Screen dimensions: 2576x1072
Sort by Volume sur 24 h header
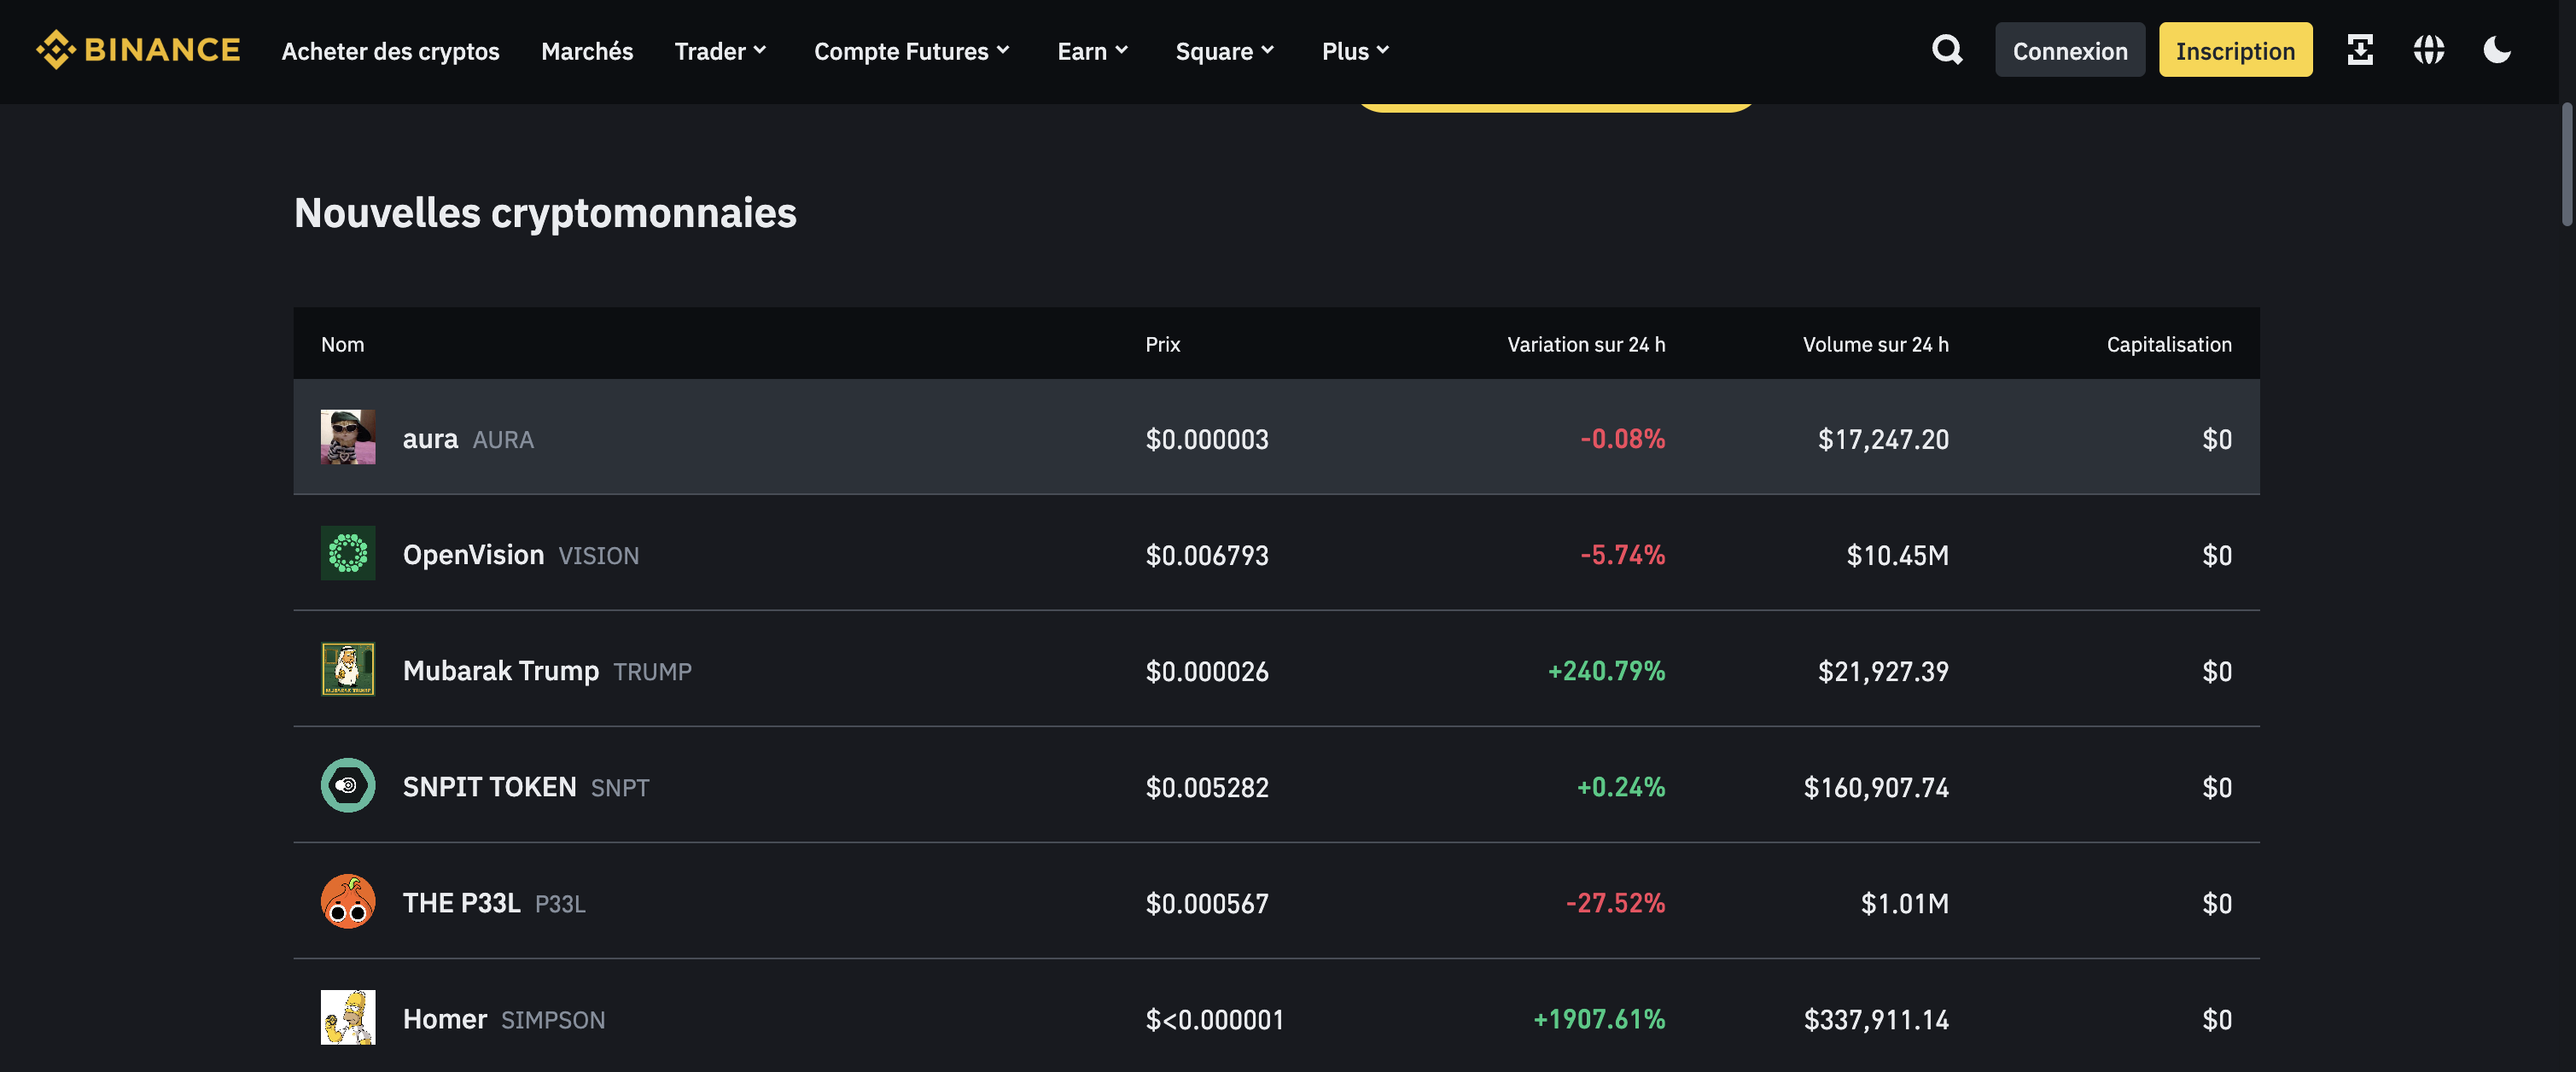[x=1875, y=344]
